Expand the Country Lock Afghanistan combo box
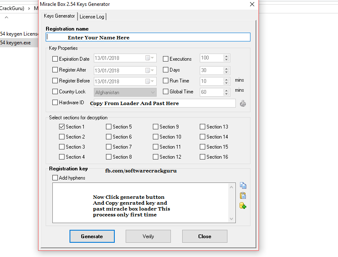Image resolution: width=338 pixels, height=257 pixels. (x=153, y=93)
